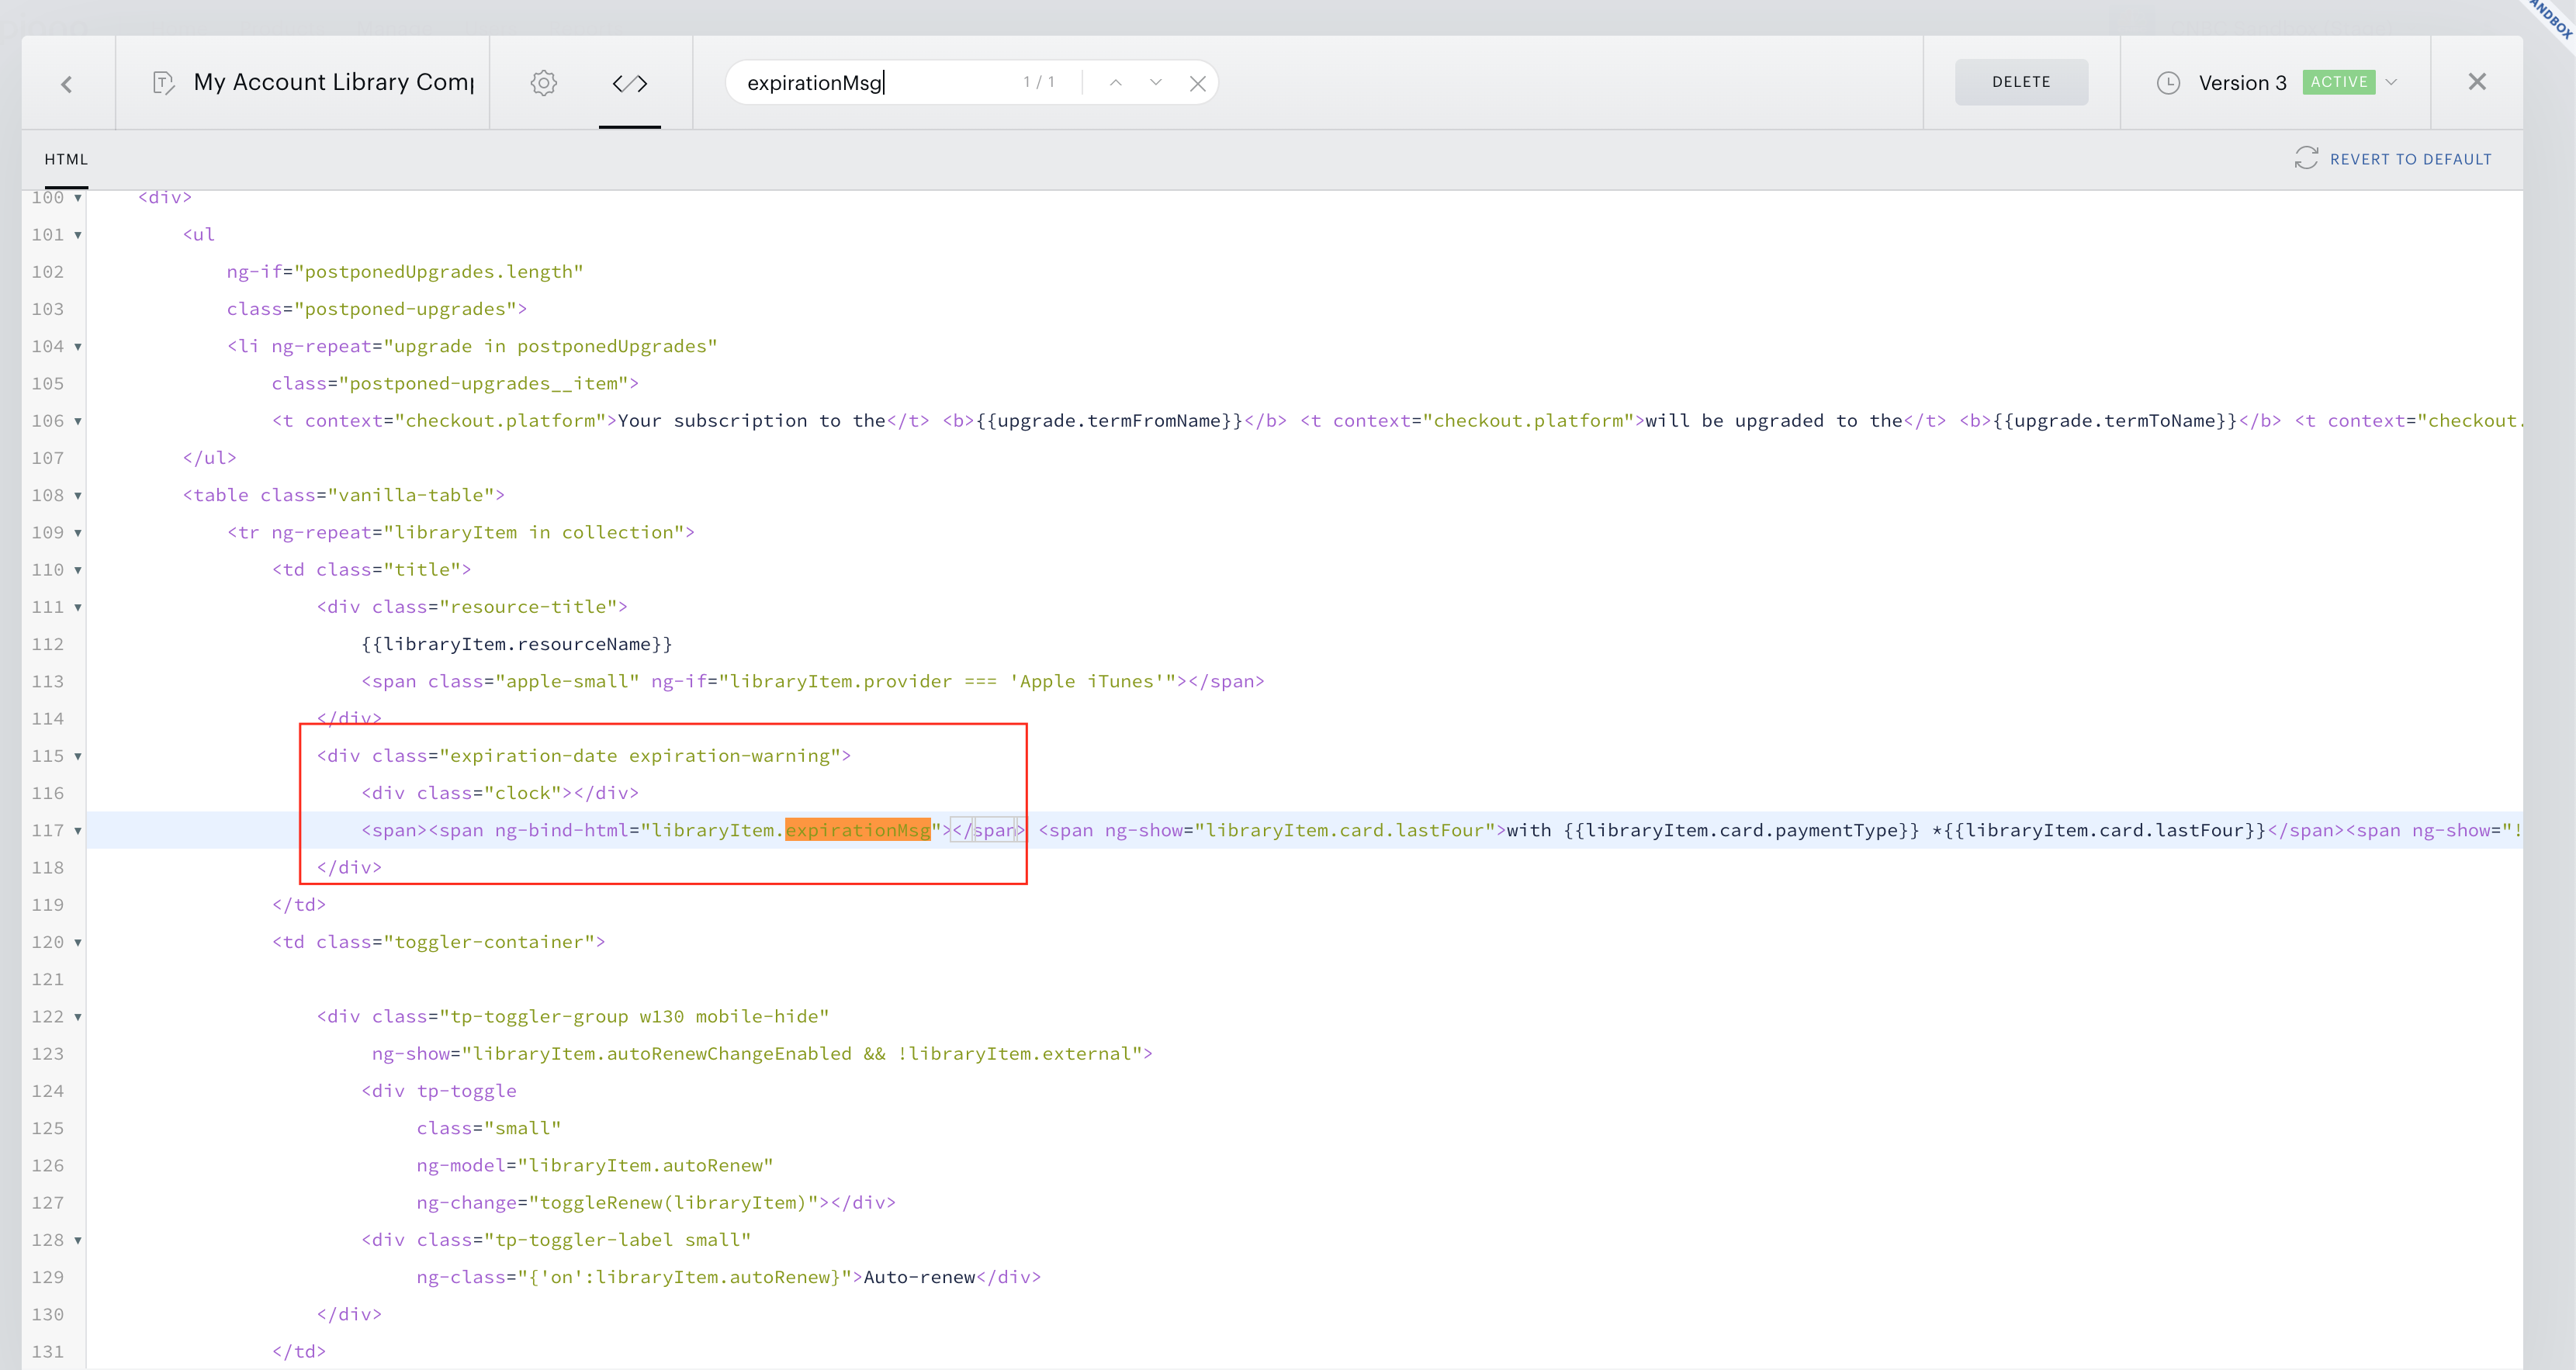Click the My Account Library Component title
Viewport: 2576px width, 1370px height.
point(334,82)
